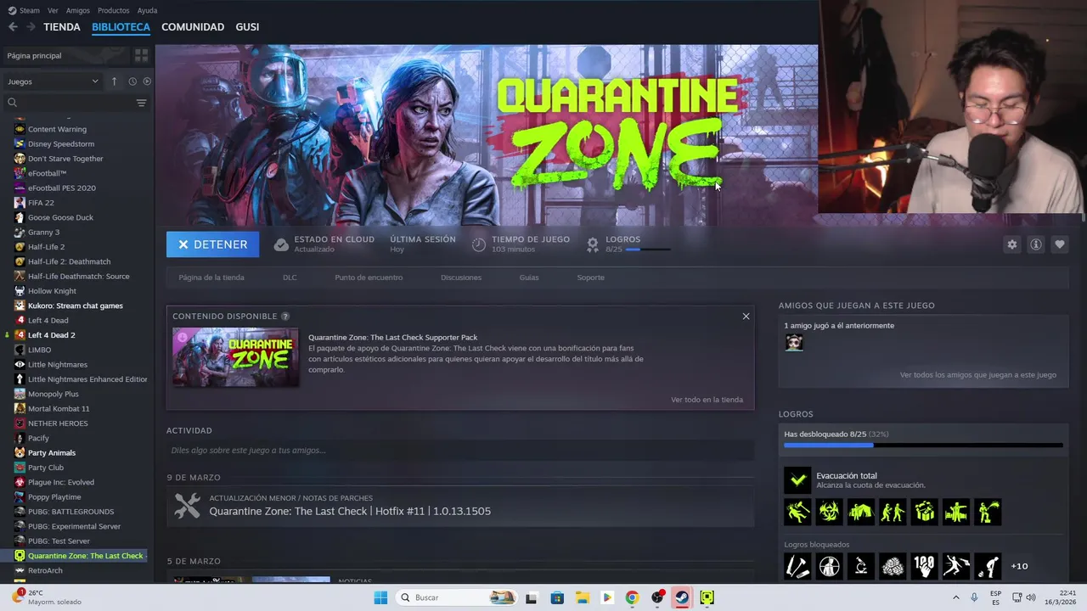Switch to the COMUNIDAD tab

[193, 27]
